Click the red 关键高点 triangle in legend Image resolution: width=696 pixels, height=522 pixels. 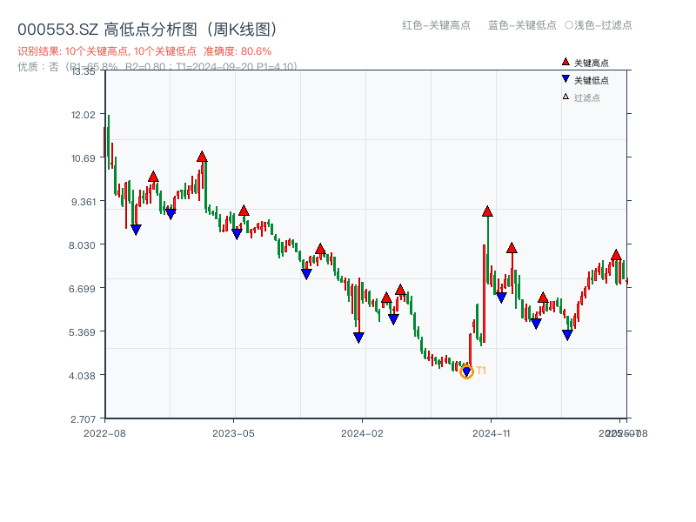[x=565, y=63]
